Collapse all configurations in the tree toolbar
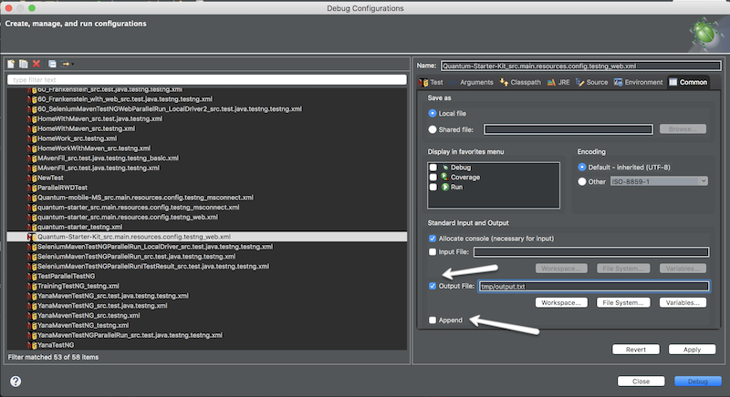Screen dimensions: 730x397 [x=53, y=64]
